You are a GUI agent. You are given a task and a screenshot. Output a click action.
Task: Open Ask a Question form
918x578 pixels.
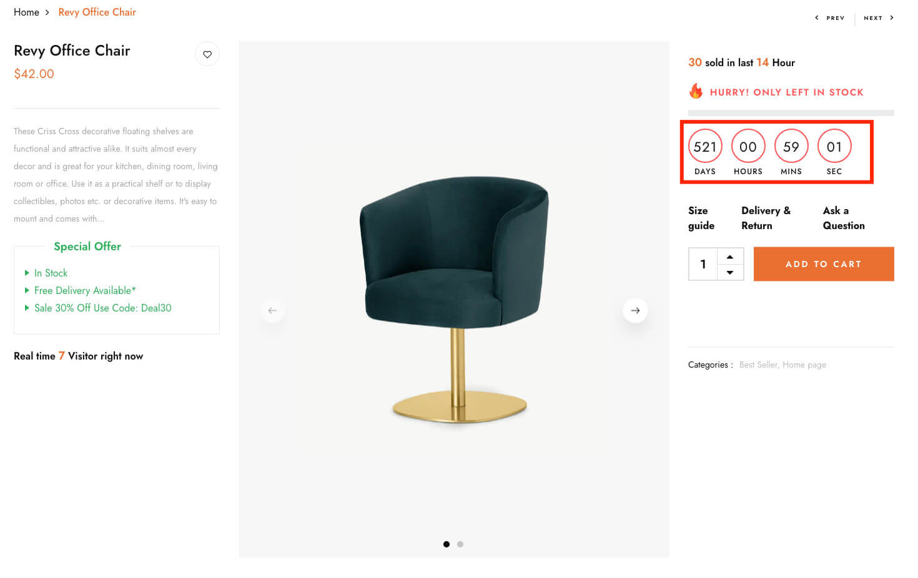(x=844, y=218)
